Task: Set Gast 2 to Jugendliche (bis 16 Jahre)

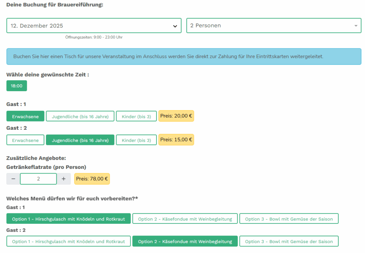Action: click(80, 140)
